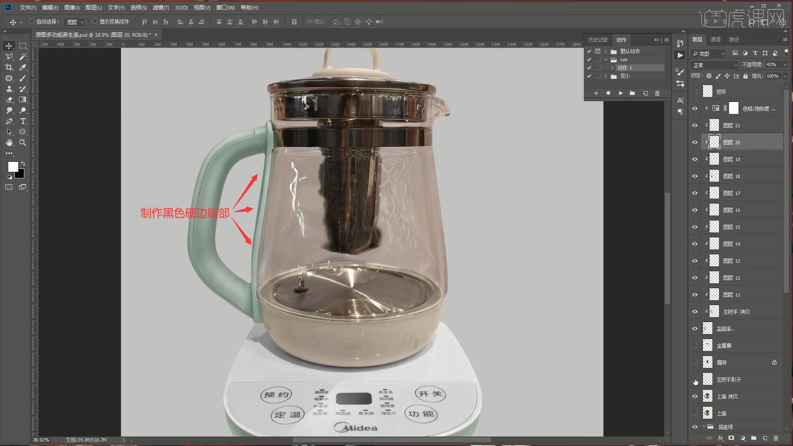Delete layer with the trash icon

click(776, 438)
